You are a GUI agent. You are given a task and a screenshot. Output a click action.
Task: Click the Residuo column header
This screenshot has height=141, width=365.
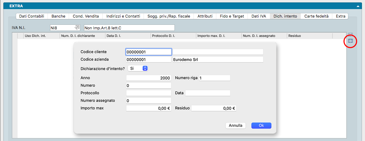(x=309, y=36)
